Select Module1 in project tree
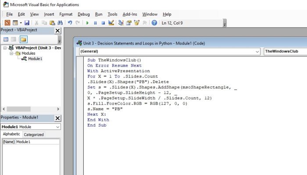This screenshot has width=307, height=175. tap(35, 59)
